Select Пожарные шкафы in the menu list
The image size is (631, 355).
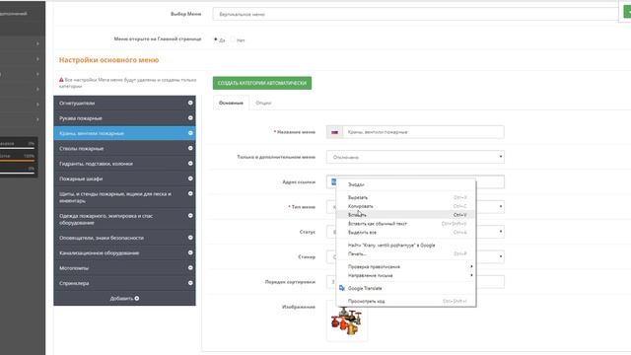125,178
